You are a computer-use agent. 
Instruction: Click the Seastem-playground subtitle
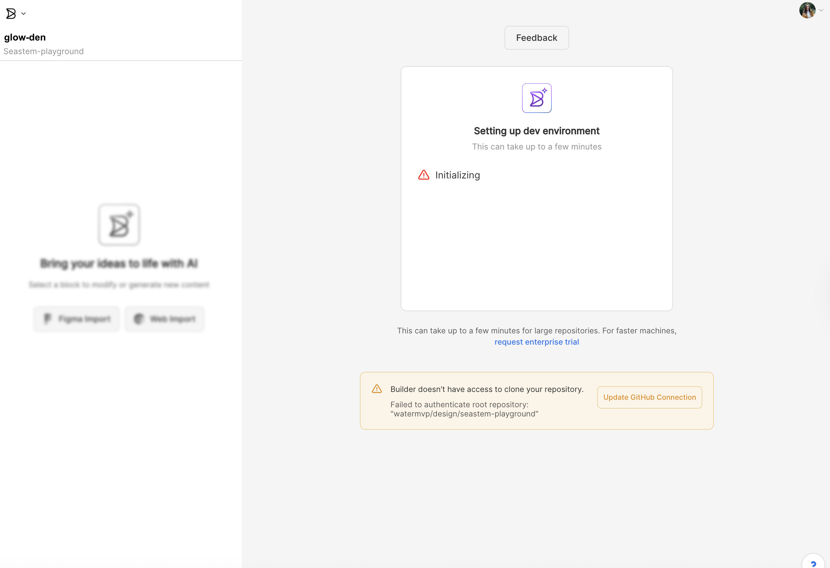point(44,51)
